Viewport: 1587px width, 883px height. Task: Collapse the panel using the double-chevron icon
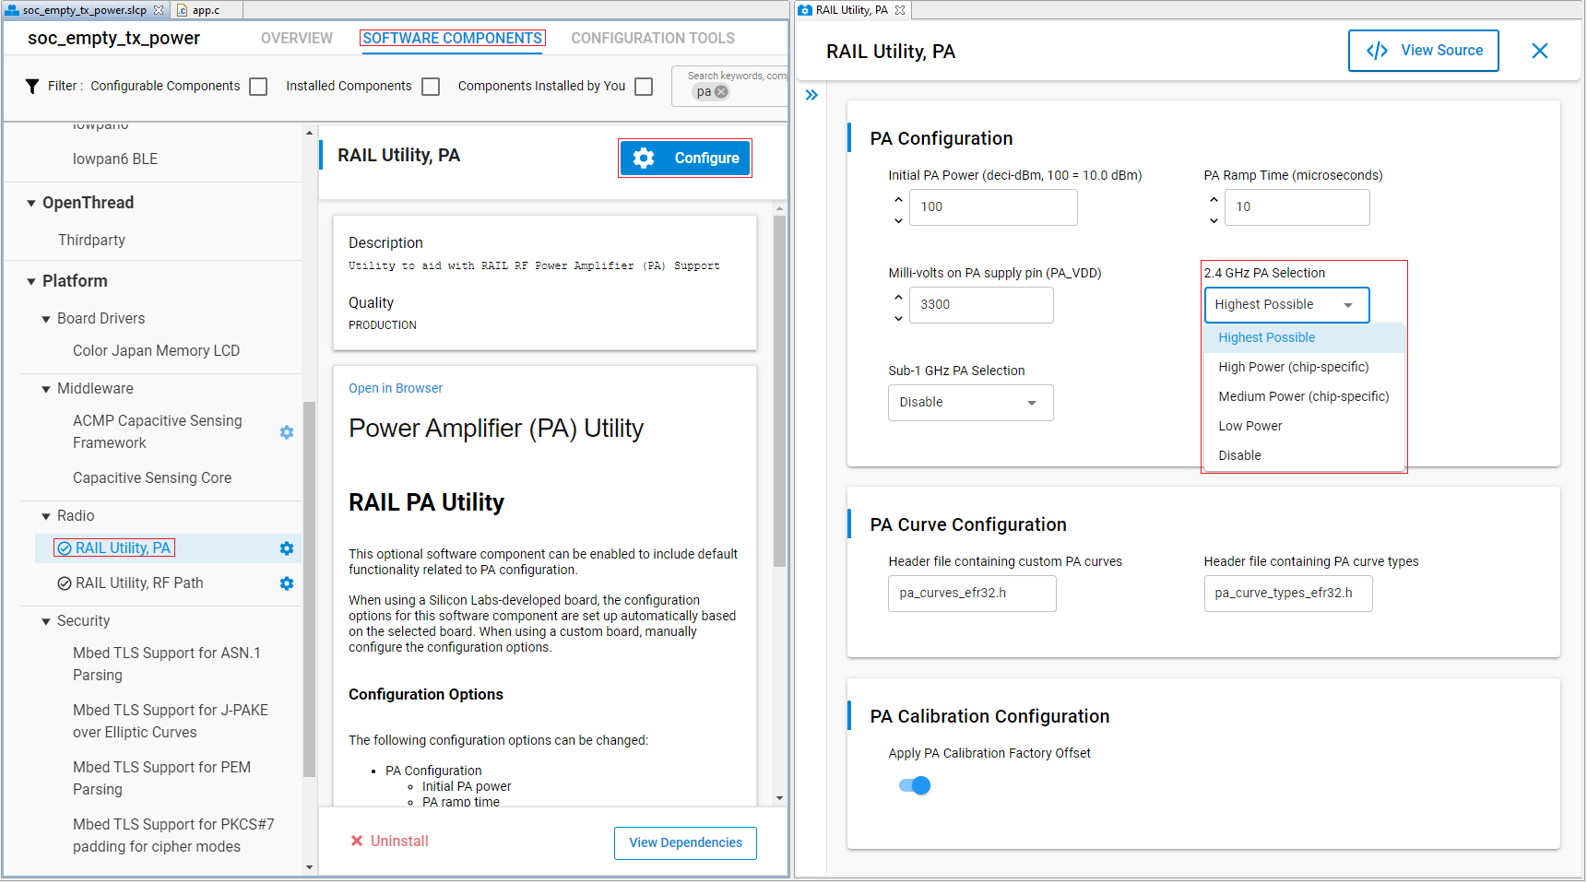tap(811, 94)
